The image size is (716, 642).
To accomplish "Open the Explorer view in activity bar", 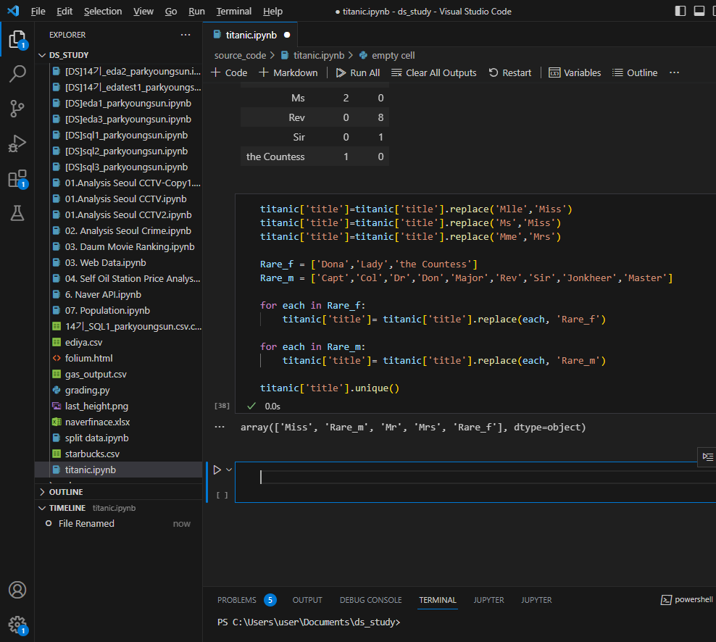I will pos(17,40).
